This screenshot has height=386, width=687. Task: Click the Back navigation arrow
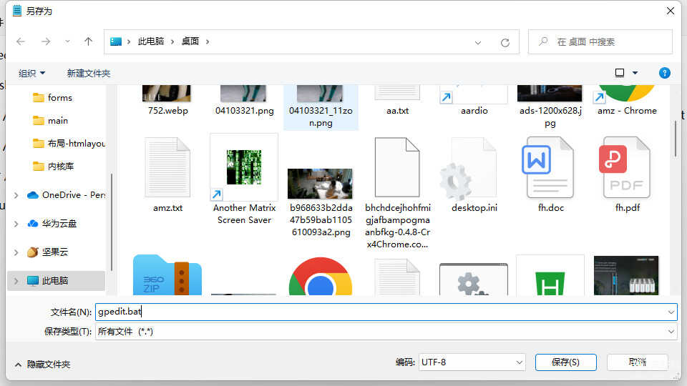[x=21, y=41]
